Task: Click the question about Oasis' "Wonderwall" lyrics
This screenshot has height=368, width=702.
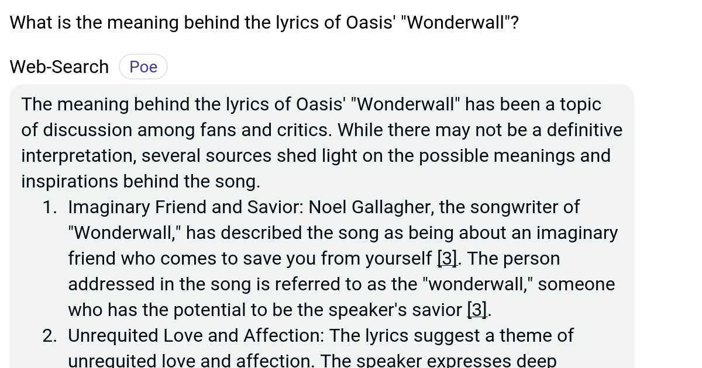Action: tap(264, 23)
